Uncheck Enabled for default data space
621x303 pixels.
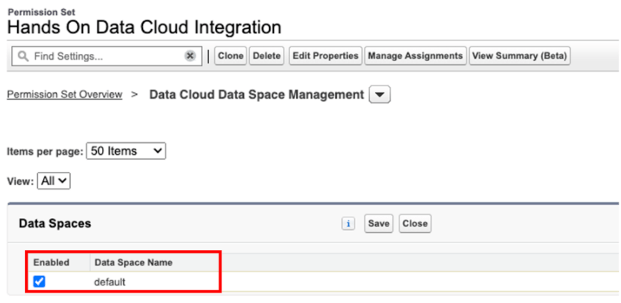point(39,281)
